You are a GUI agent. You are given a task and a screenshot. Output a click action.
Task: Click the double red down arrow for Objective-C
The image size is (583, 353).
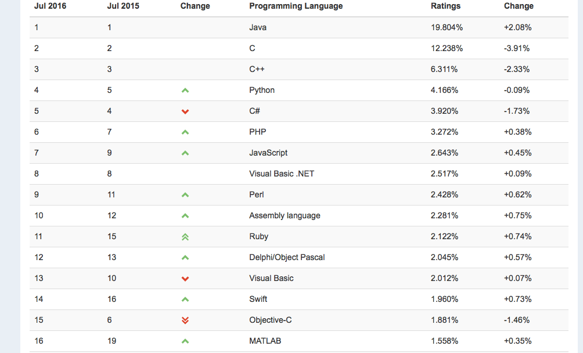pos(185,320)
